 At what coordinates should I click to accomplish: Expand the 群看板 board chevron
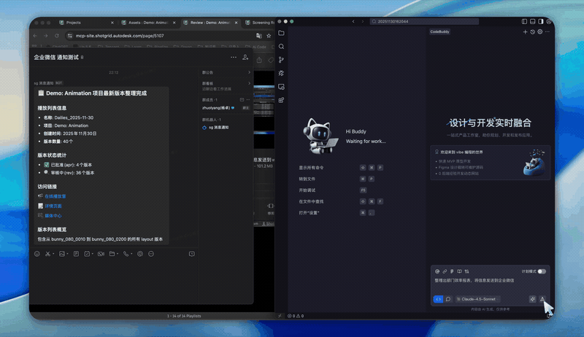(x=249, y=83)
